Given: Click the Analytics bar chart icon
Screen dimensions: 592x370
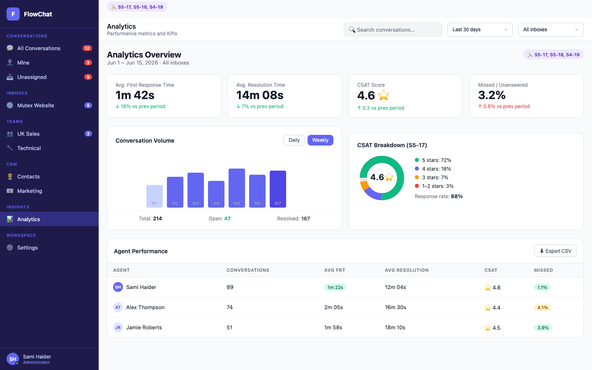Looking at the screenshot, I should pos(10,219).
